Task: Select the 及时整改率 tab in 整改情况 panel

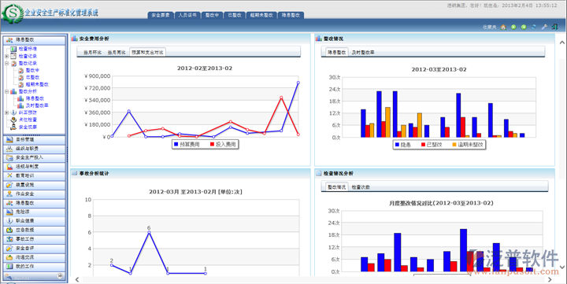Action: [363, 53]
